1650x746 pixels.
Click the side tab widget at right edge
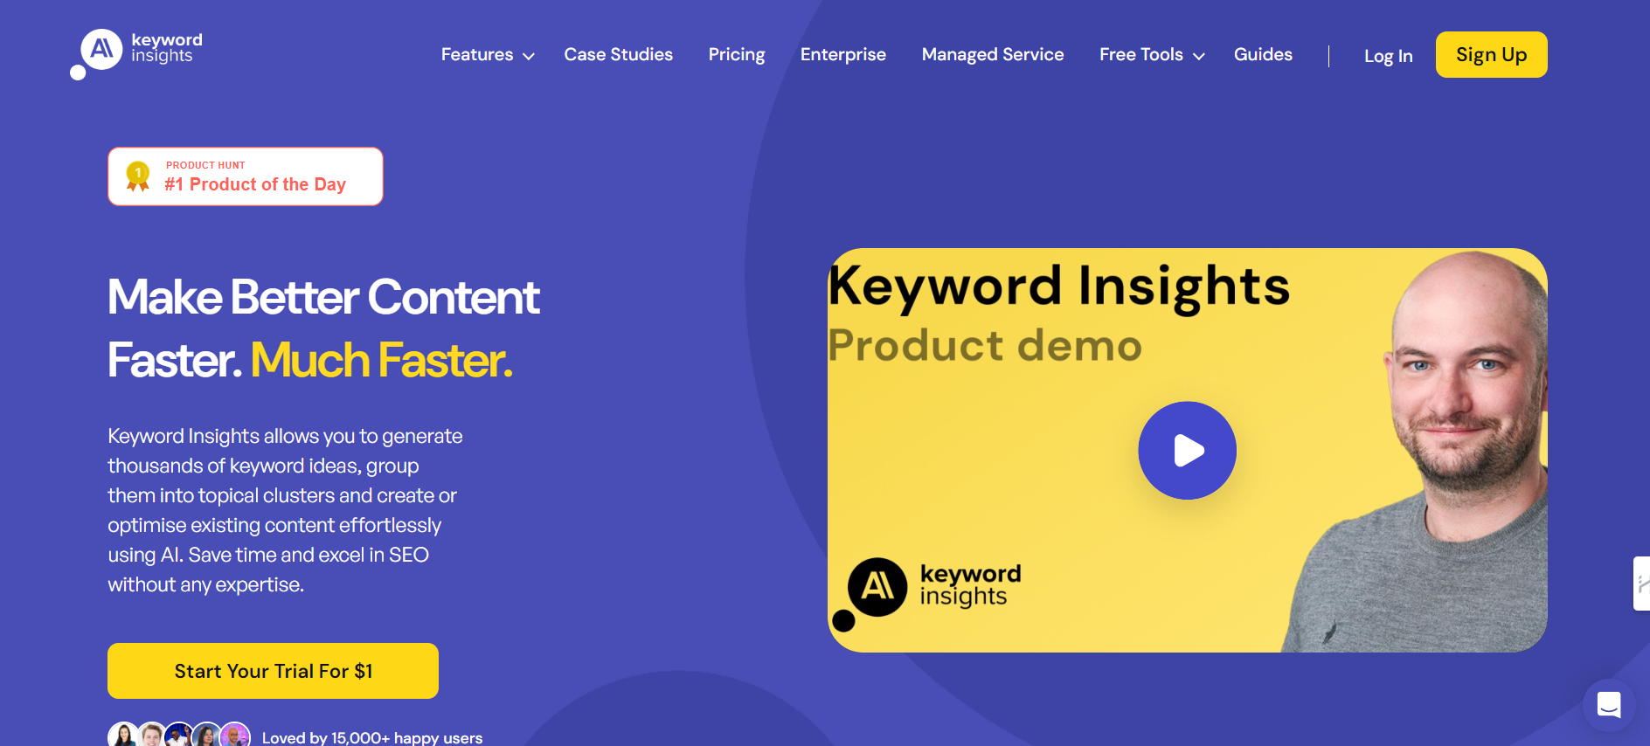[x=1641, y=583]
